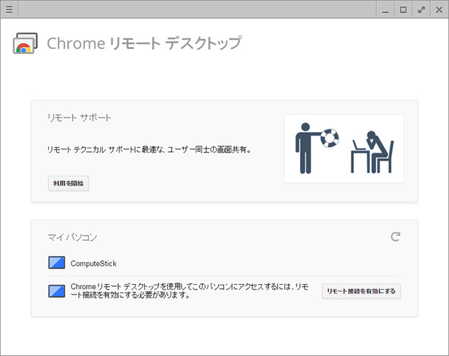The height and width of the screenshot is (356, 449).
Task: Refresh the マイ パソコン computer list
Action: pos(395,236)
